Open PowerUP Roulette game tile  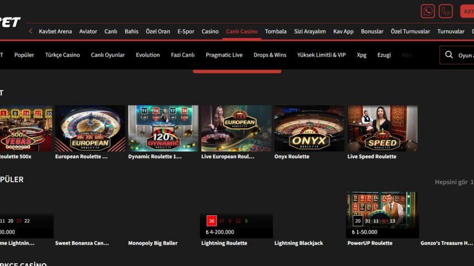point(382,215)
